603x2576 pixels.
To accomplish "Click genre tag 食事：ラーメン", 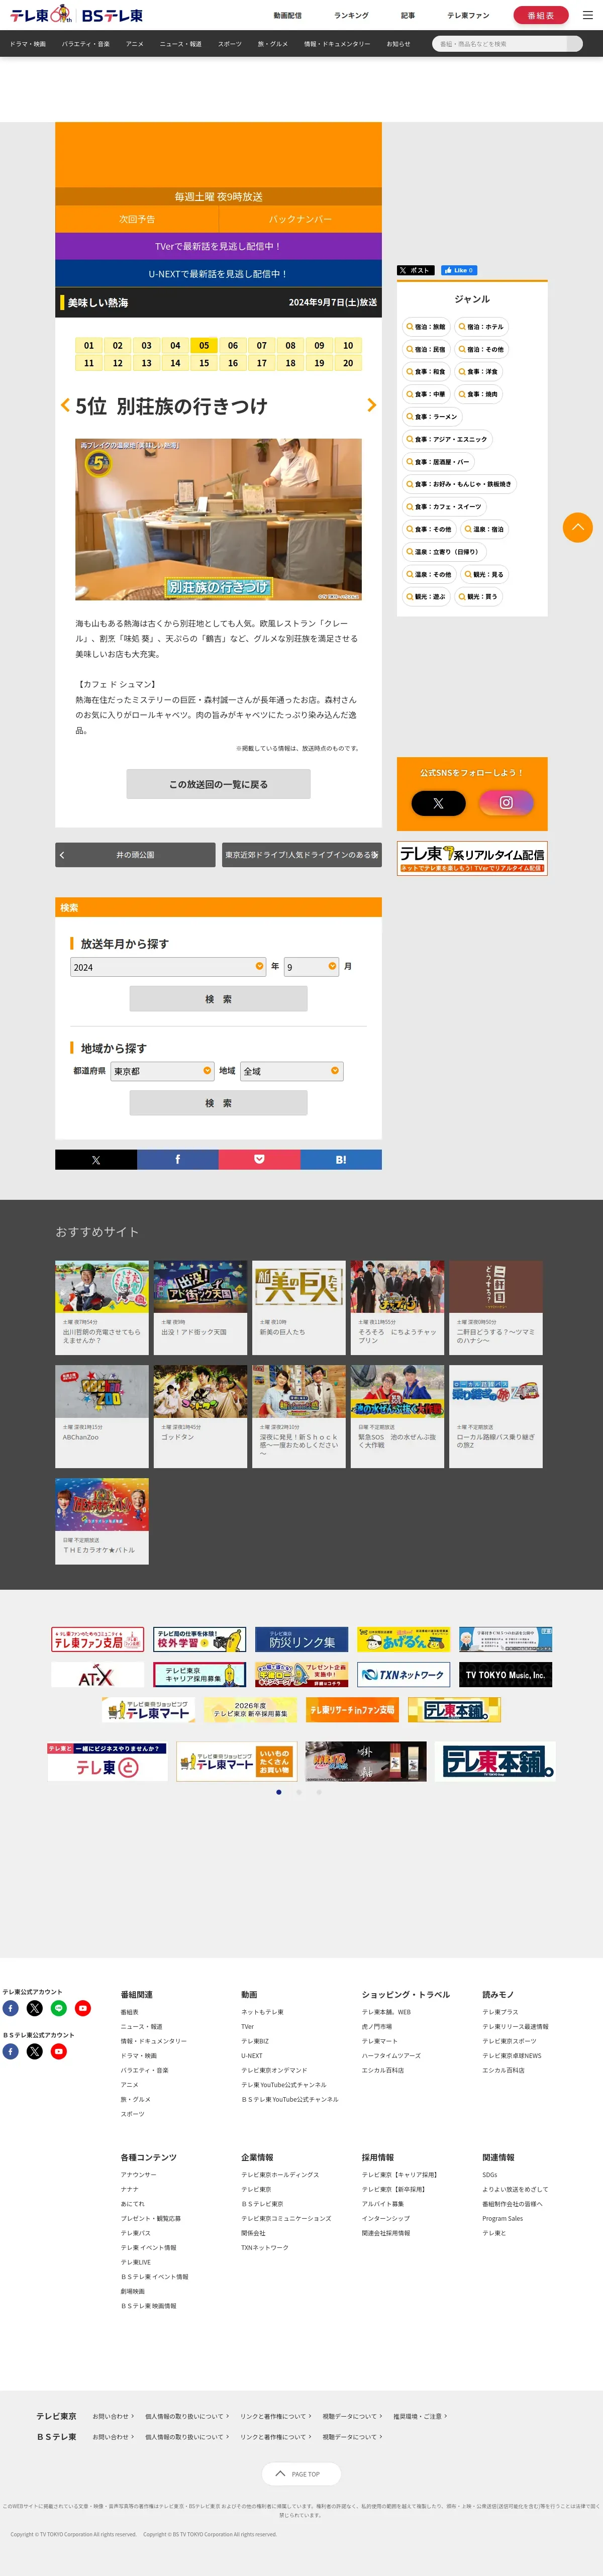I will coord(432,417).
